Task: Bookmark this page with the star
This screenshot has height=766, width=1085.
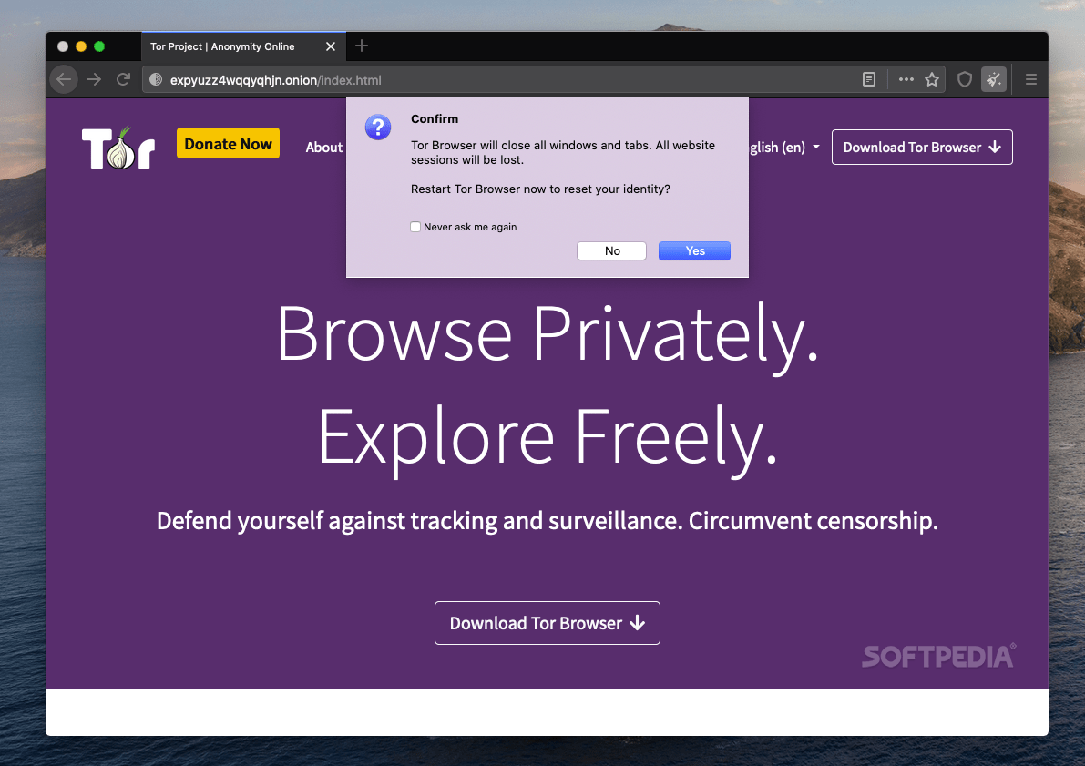Action: 932,79
